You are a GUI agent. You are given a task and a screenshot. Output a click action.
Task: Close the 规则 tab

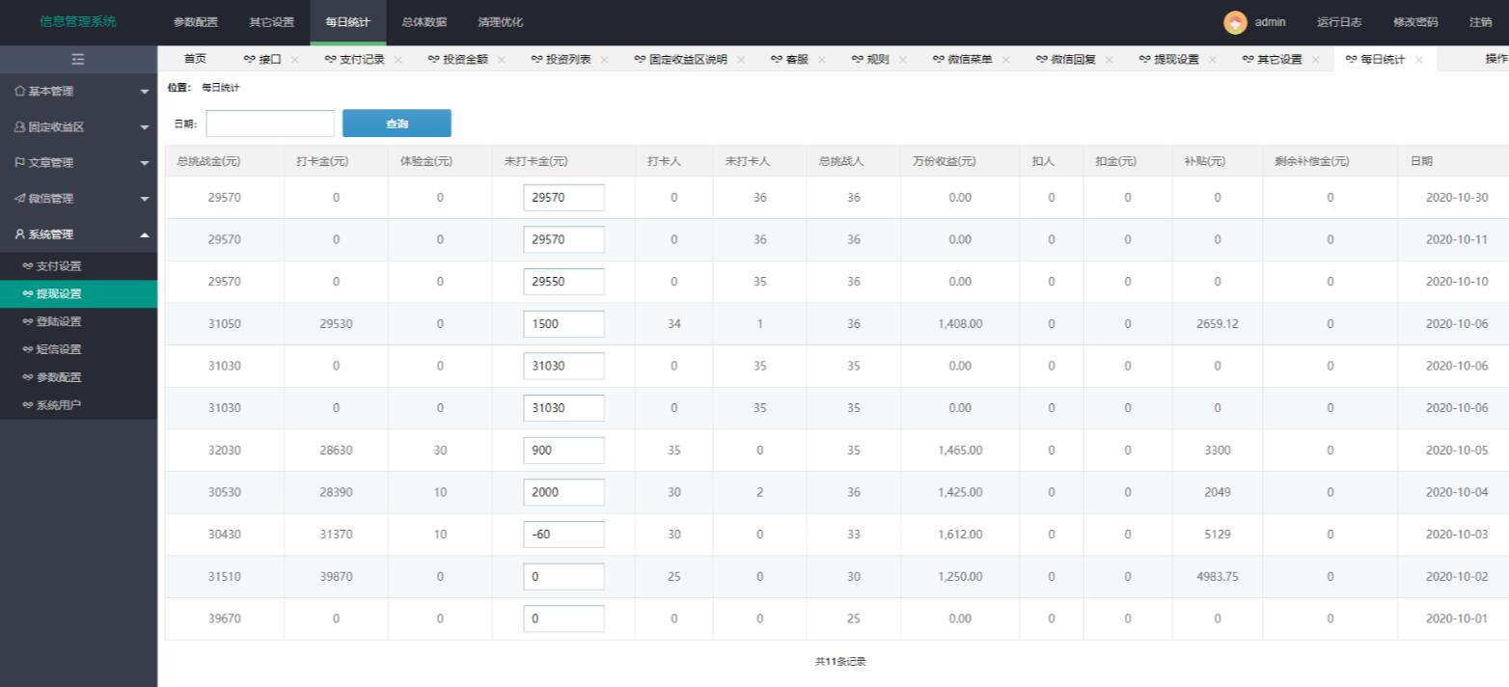pos(902,60)
